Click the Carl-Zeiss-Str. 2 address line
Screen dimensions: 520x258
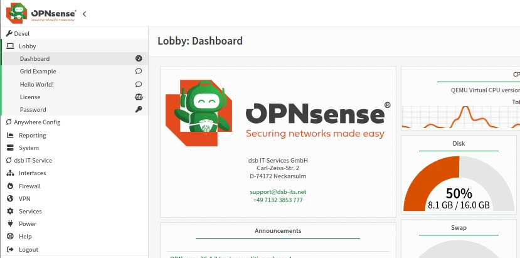[278, 168]
